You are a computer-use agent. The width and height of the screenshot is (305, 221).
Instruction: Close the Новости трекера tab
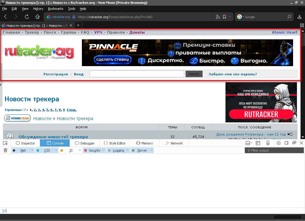71,25
